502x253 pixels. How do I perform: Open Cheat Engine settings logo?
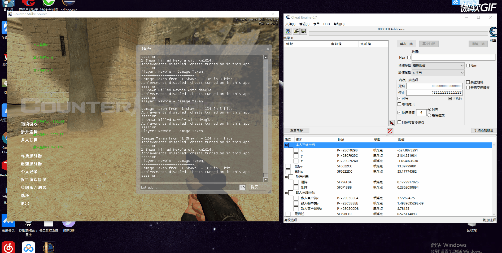click(493, 32)
